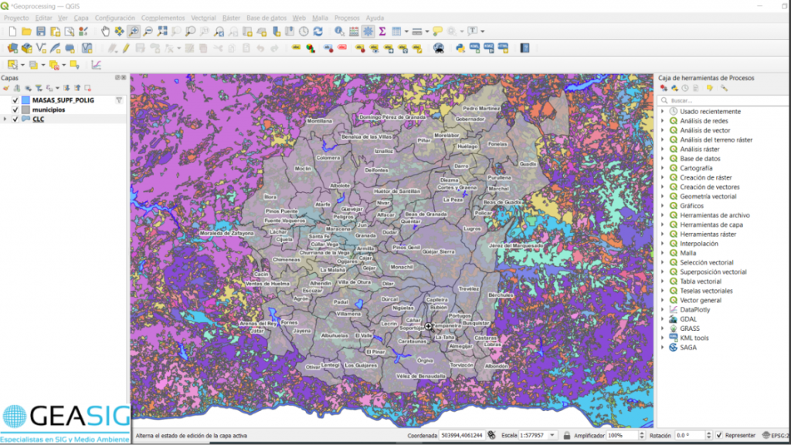Expand Análisis de redes in toolbox
Screen dimensions: 791x445
tap(662, 121)
